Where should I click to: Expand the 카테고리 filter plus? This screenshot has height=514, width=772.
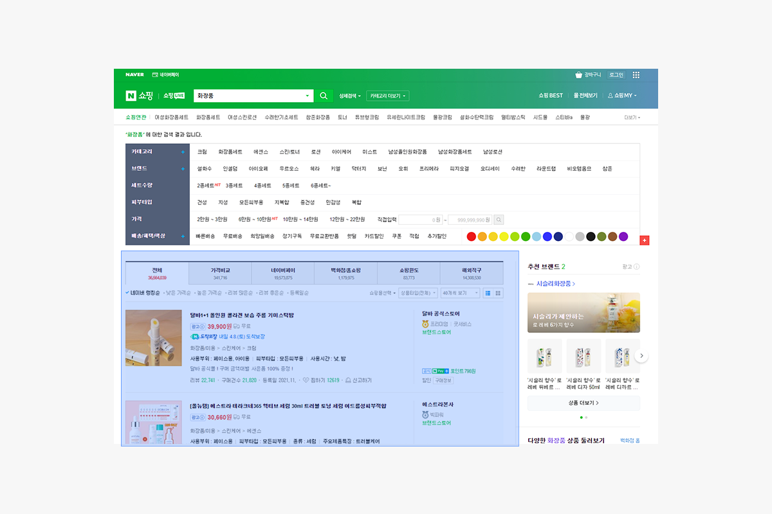tap(183, 152)
